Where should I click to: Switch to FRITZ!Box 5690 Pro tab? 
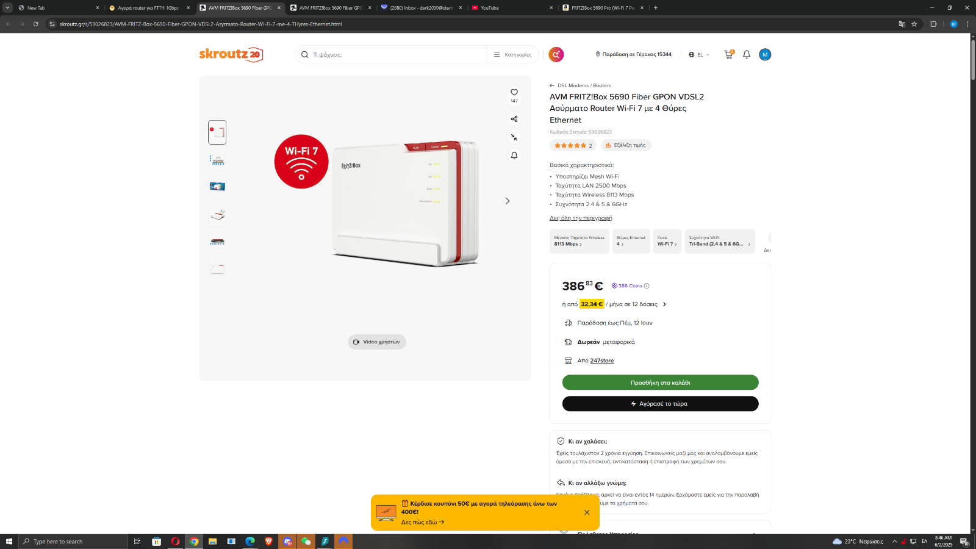point(603,8)
